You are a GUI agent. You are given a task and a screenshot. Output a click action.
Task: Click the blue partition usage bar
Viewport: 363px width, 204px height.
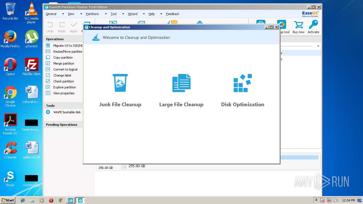point(299,157)
